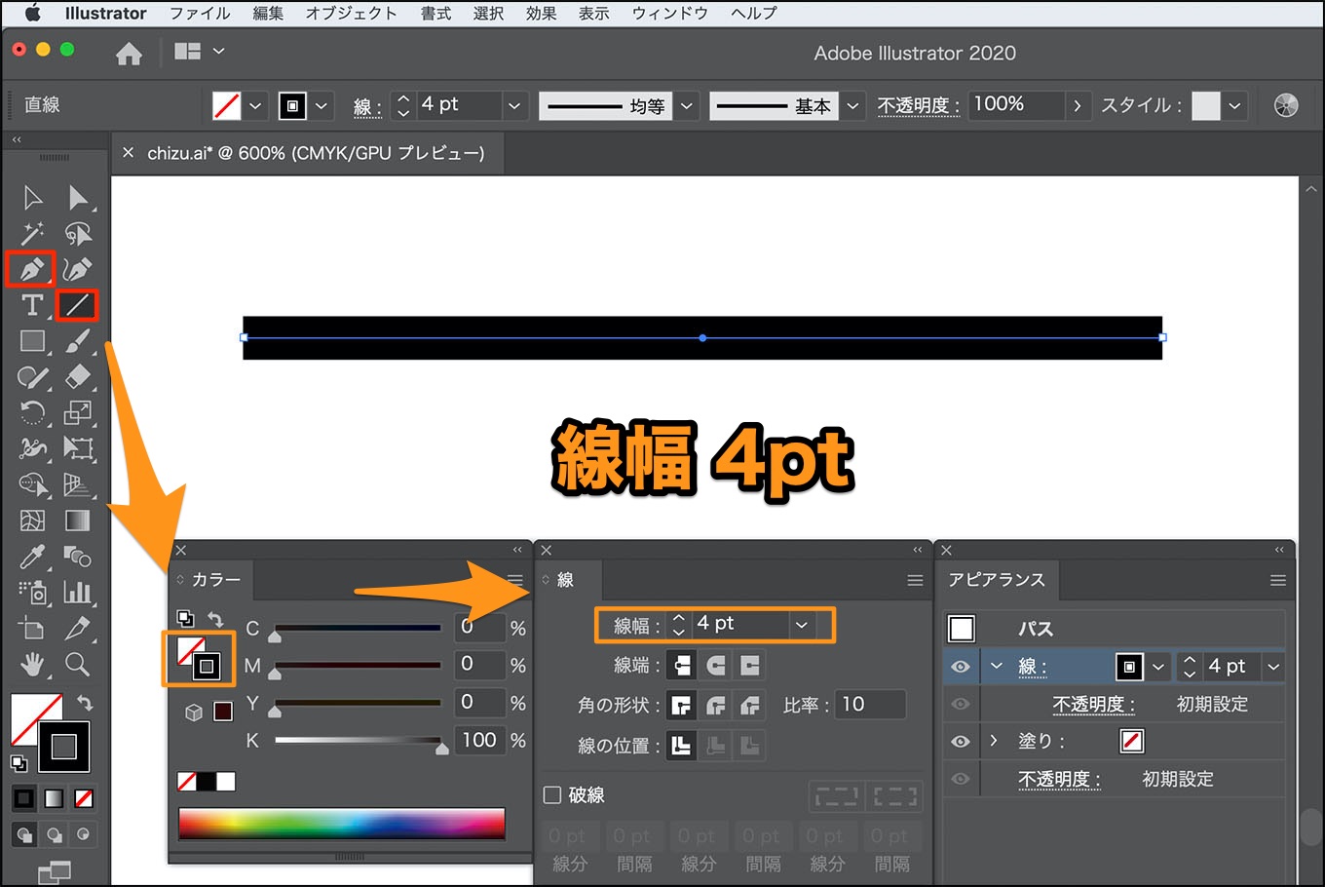
Task: Click 不透明度 link in control bar
Action: 918,105
